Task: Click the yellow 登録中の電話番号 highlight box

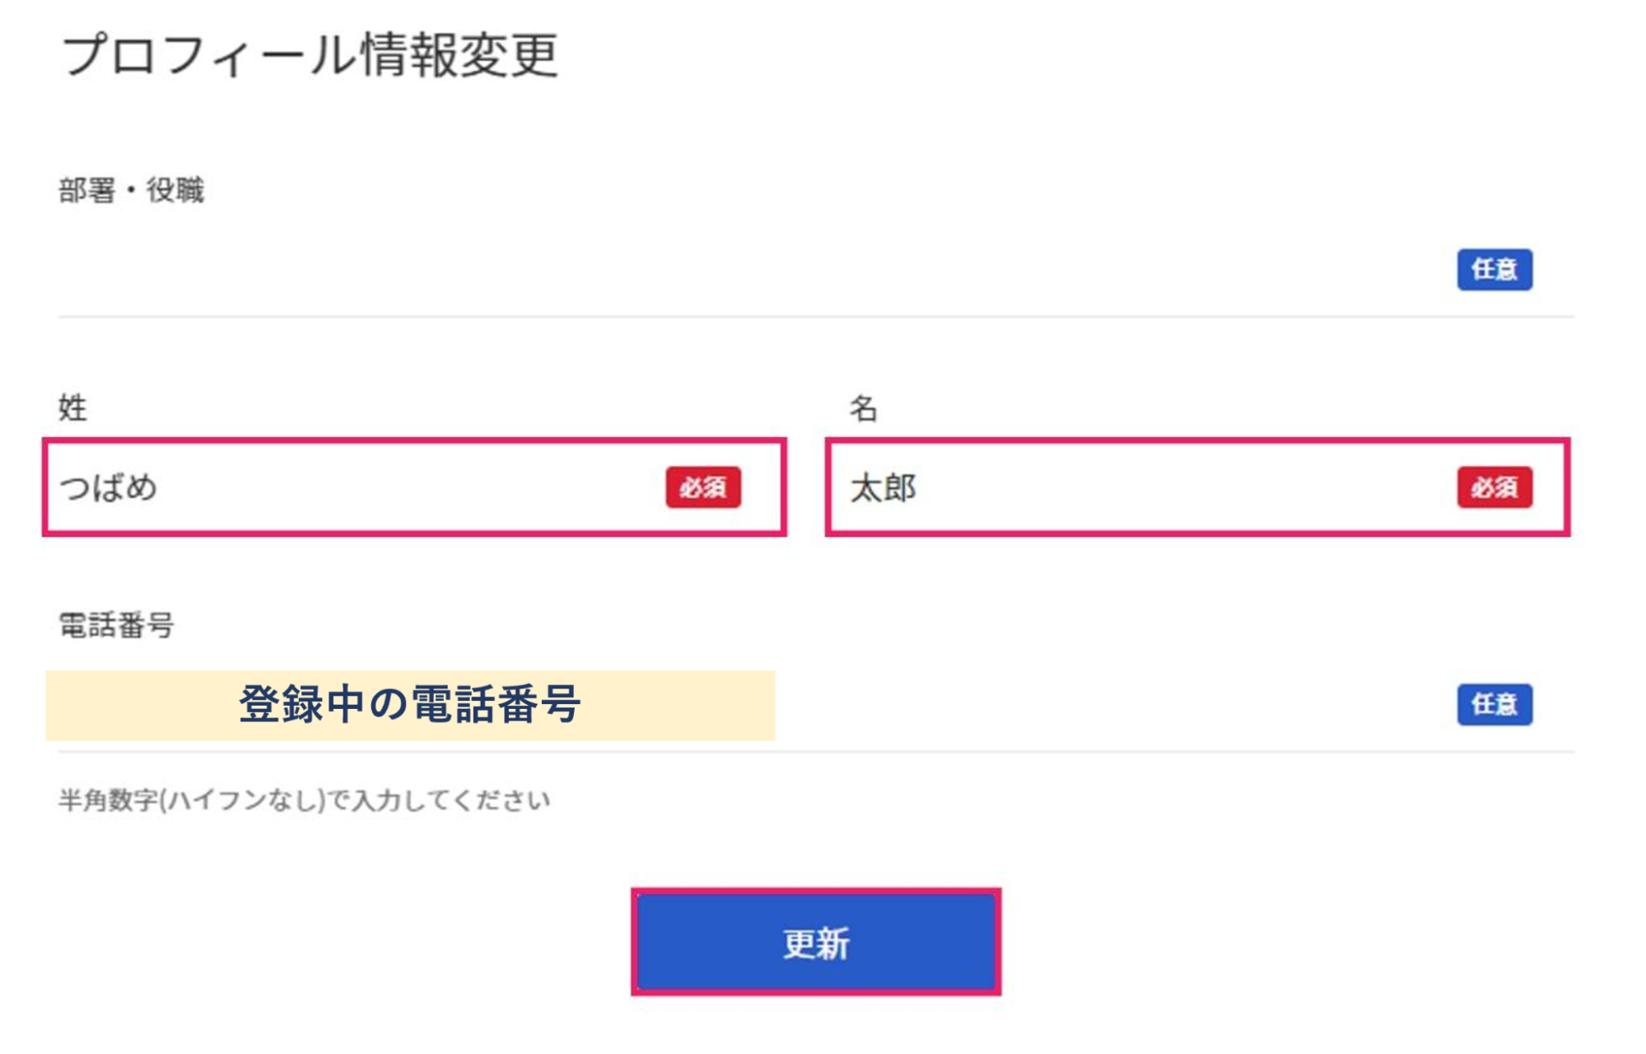Action: point(410,706)
